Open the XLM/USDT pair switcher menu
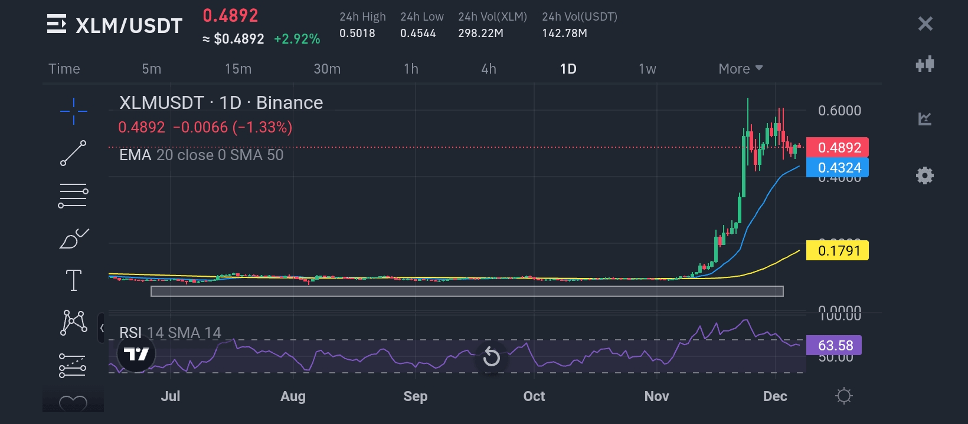The image size is (968, 424). [57, 25]
